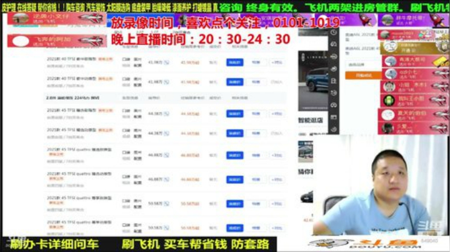Click dealer price 50.58万起 for quattro 尊享致雅型
The width and height of the screenshot is (450, 252).
click(190, 203)
